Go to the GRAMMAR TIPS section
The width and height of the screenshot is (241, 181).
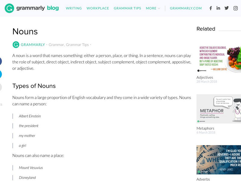[x=127, y=8]
